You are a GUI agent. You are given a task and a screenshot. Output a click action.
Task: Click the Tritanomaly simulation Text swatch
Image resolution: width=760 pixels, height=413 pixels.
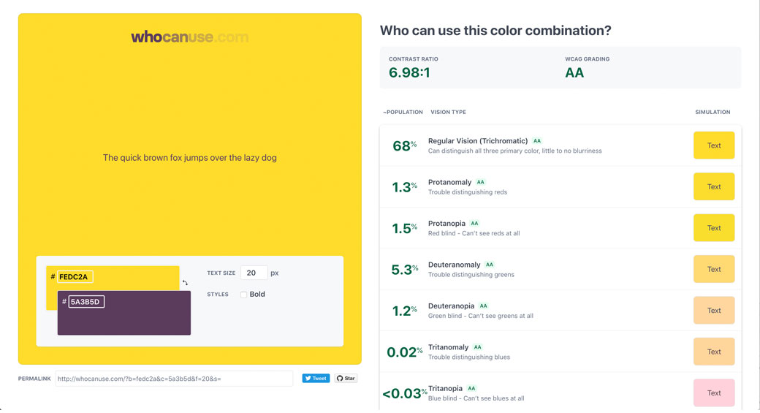[714, 352]
